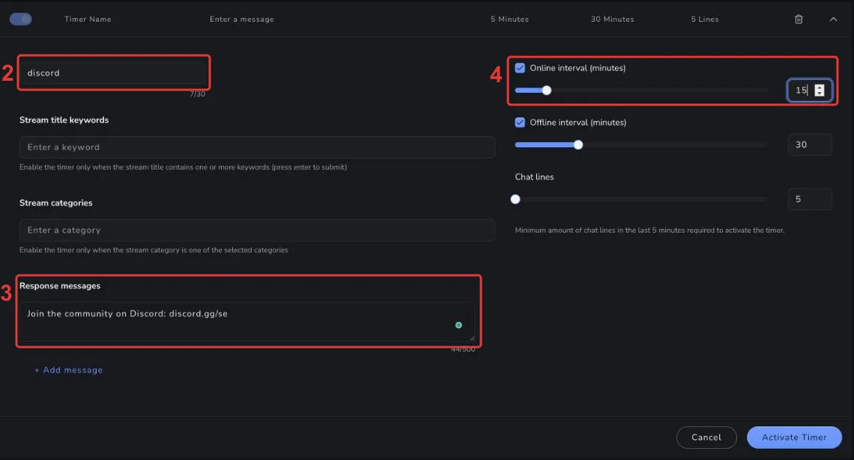Click the Chat lines slider handle
854x460 pixels.
pyautogui.click(x=515, y=199)
